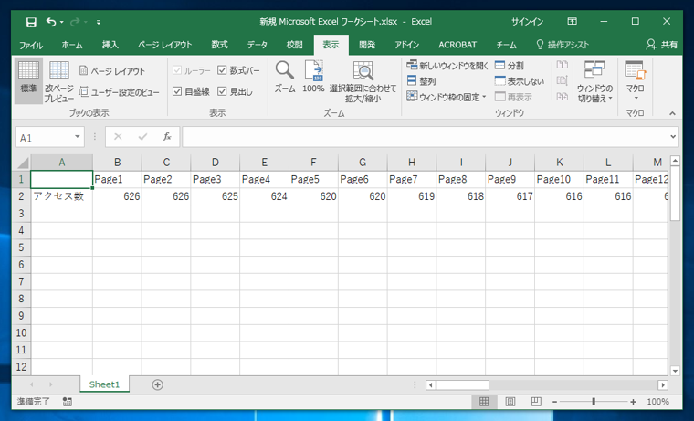Click the zoom slider handle
The height and width of the screenshot is (421, 694).
(594, 402)
